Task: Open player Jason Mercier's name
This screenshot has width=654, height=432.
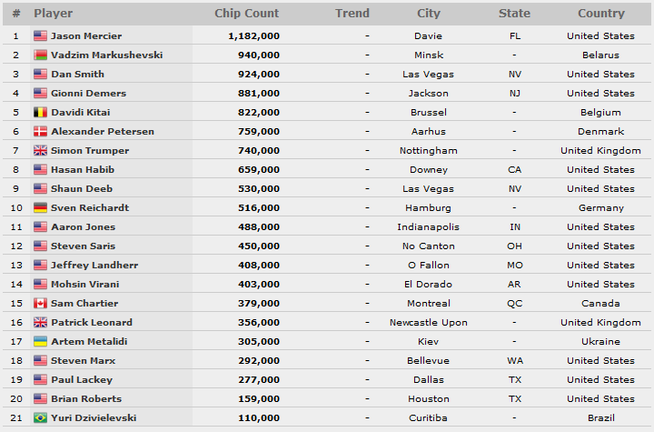Action: [x=86, y=36]
